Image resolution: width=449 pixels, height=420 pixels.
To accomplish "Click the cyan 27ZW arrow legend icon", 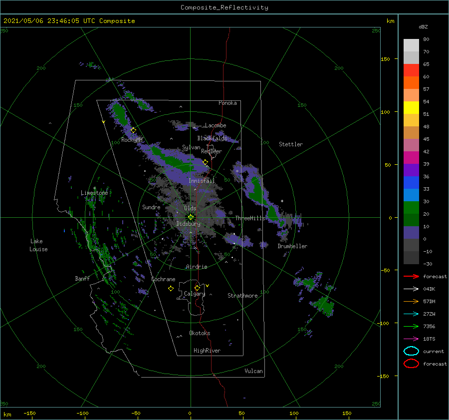I will click(x=411, y=314).
